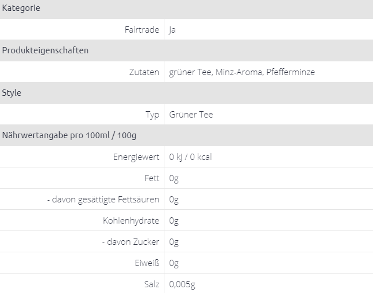Viewport: 373px width, 293px height.
Task: Click the 0g value beside Kohlenhydrate
Action: tap(174, 221)
